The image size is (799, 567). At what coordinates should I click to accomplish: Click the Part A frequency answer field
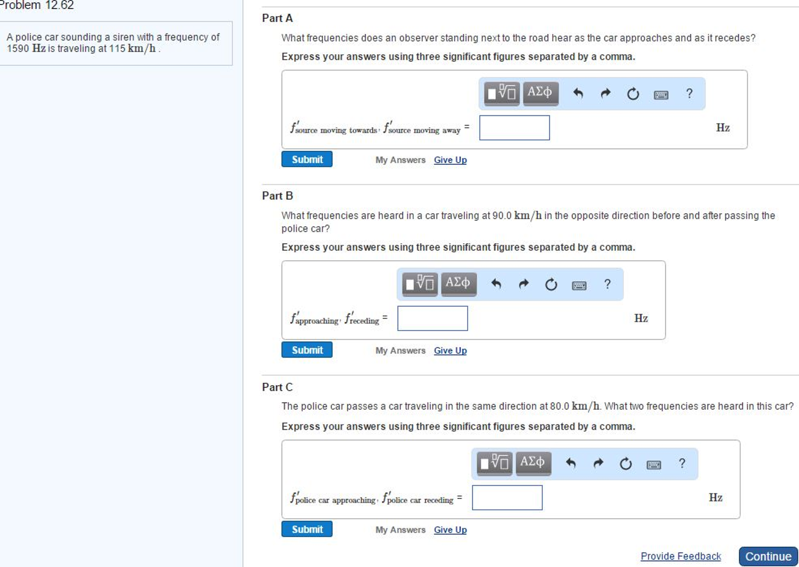tap(514, 128)
